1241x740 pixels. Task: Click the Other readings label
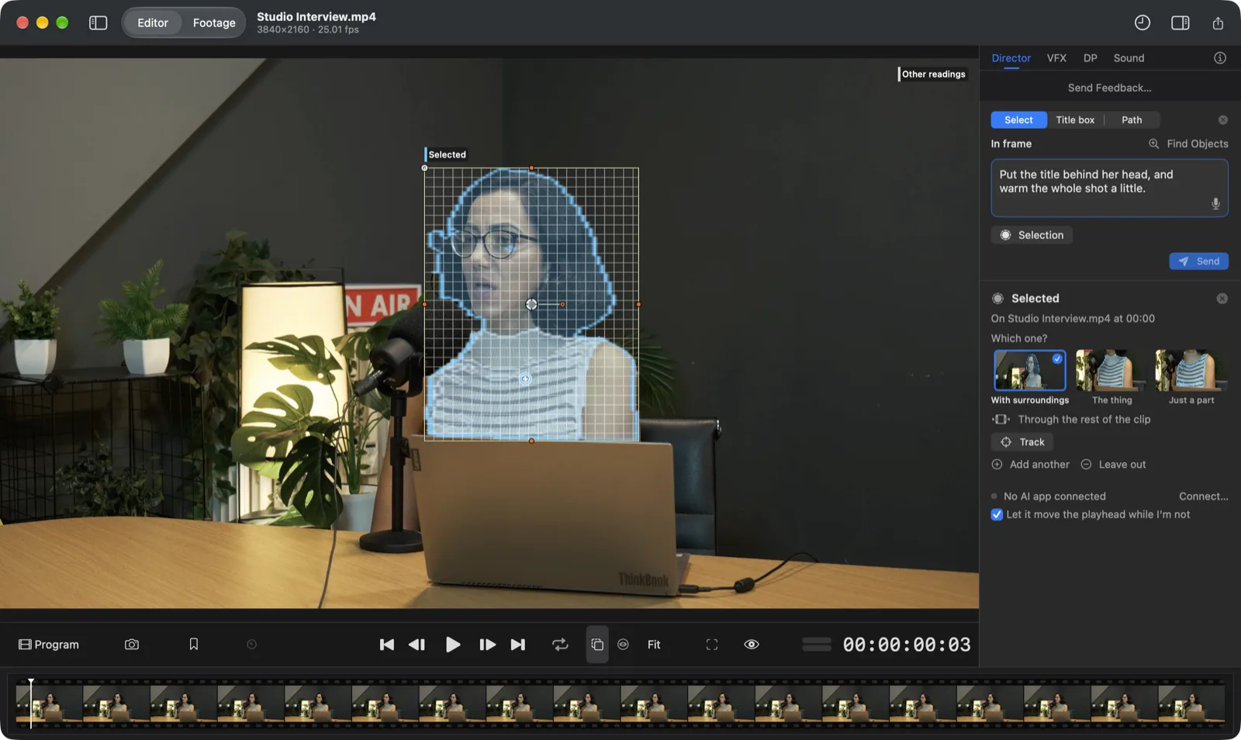point(932,74)
